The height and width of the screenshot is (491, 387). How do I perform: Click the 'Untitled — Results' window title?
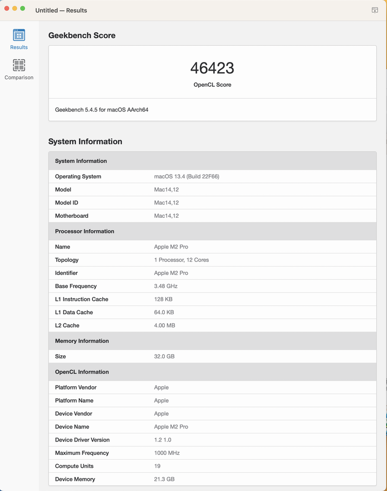[x=61, y=10]
